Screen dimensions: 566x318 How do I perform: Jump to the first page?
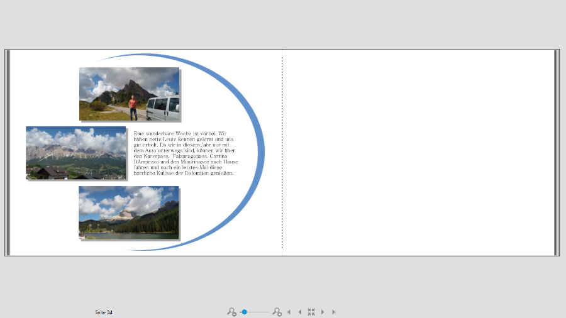pos(289,312)
